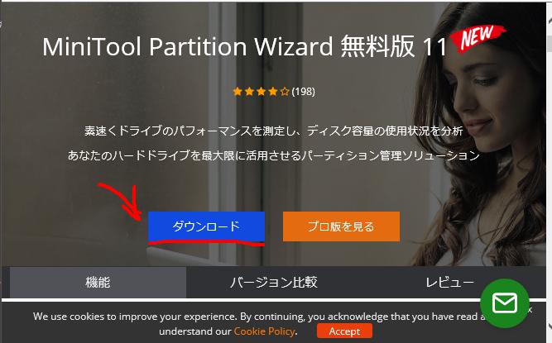
Task: Click the MiniTool Partition Wizard 無料版 11 heading
Action: click(x=245, y=46)
